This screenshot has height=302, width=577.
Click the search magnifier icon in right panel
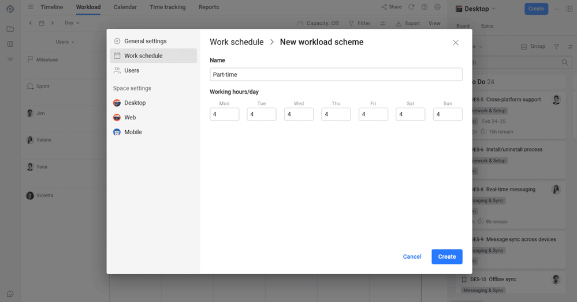click(564, 62)
